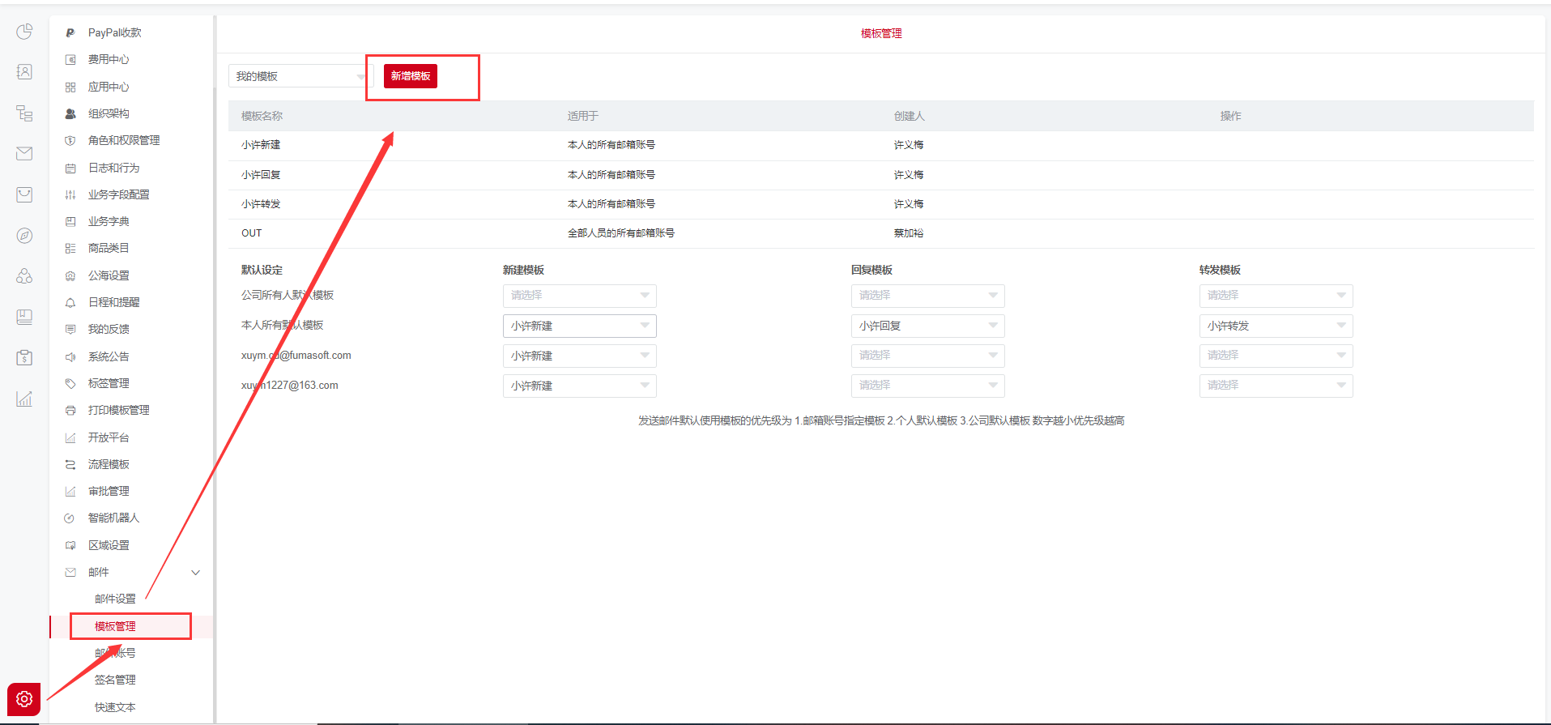The height and width of the screenshot is (725, 1551).
Task: Click the organization tree icon in rail
Action: click(x=24, y=113)
